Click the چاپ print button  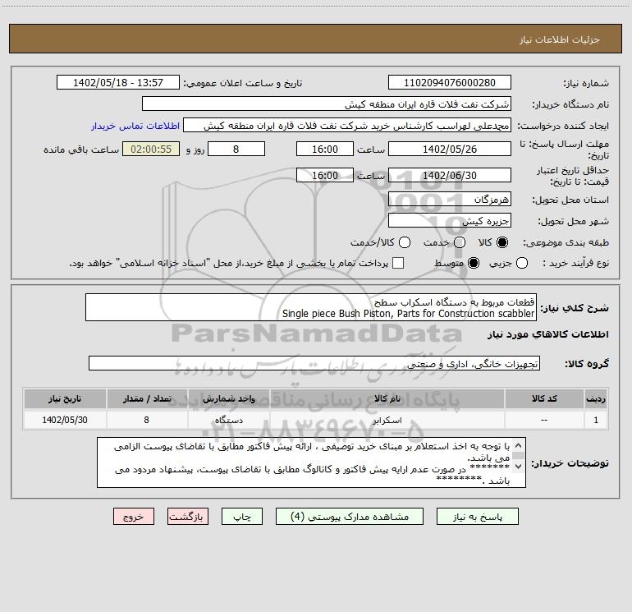242,517
